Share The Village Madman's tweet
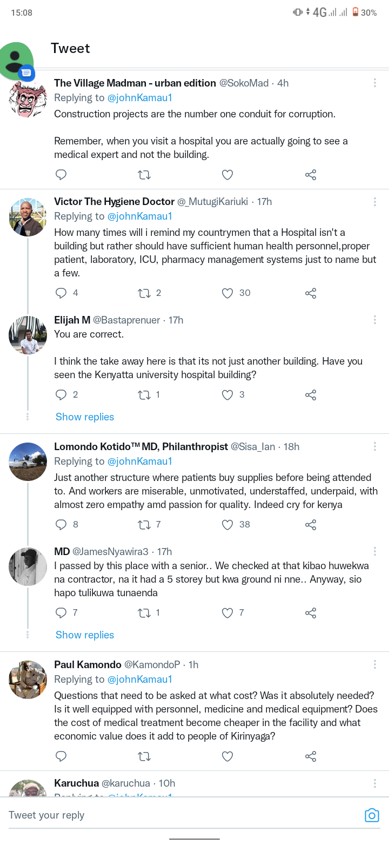 click(311, 175)
